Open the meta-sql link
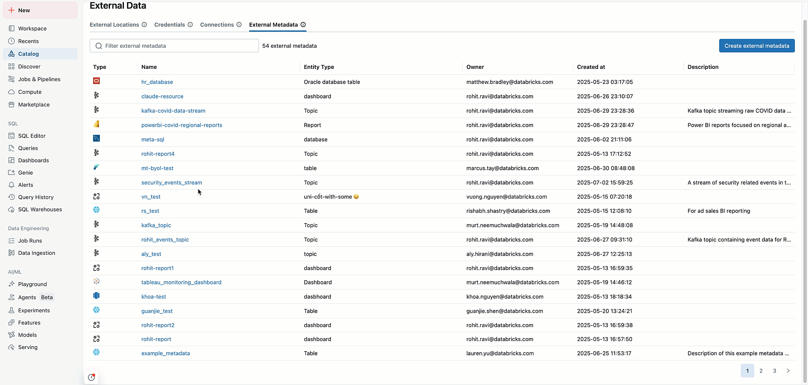Image resolution: width=808 pixels, height=385 pixels. [153, 139]
